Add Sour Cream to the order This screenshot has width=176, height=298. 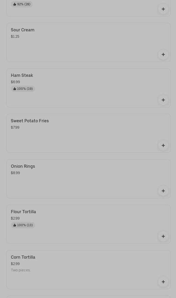pos(163,54)
